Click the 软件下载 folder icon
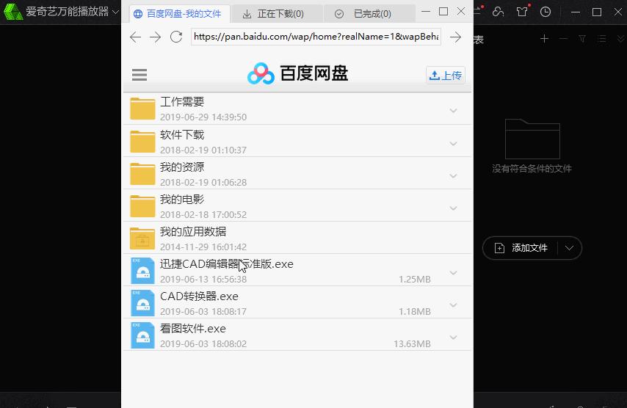This screenshot has height=408, width=627. click(x=142, y=142)
